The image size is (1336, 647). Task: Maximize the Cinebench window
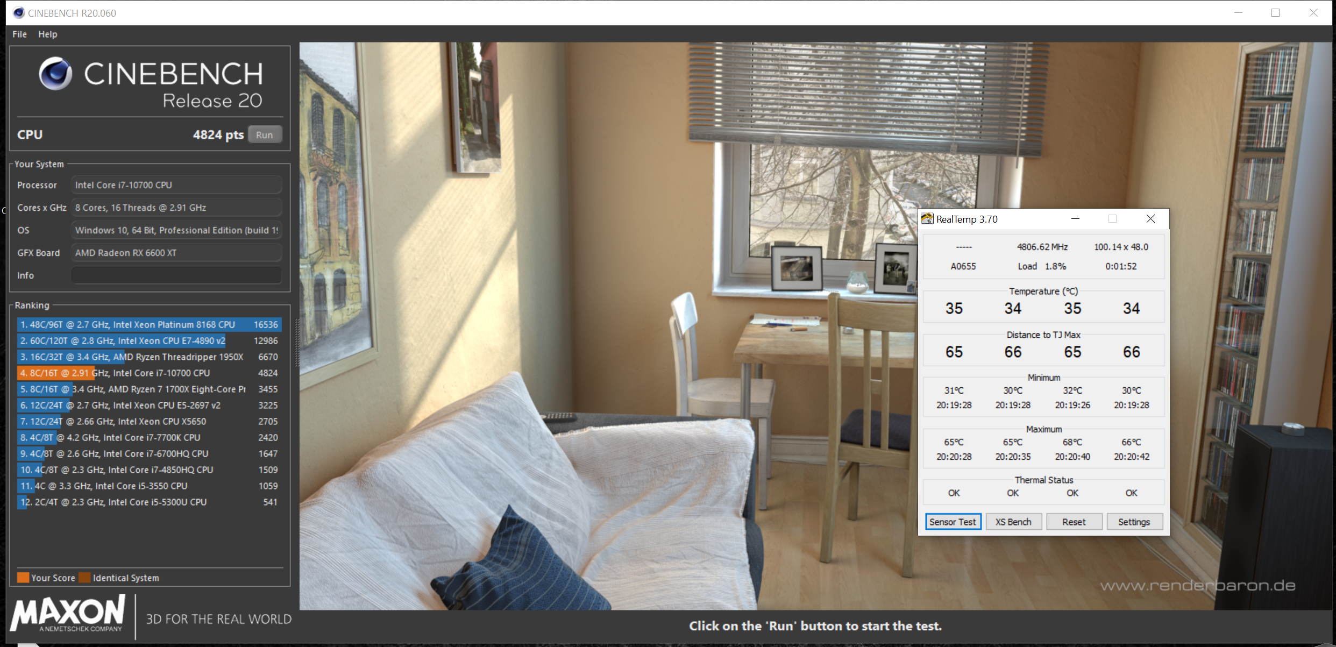pos(1275,12)
